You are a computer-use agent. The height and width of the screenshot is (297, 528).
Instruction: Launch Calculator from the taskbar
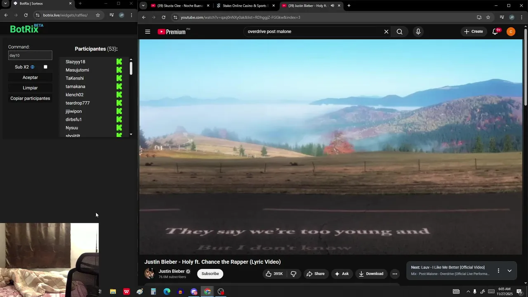[153, 292]
